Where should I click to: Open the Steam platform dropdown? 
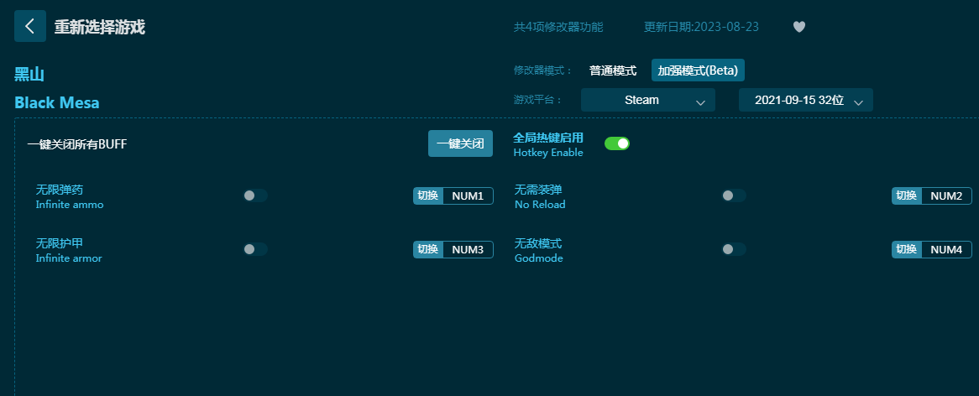click(x=648, y=100)
